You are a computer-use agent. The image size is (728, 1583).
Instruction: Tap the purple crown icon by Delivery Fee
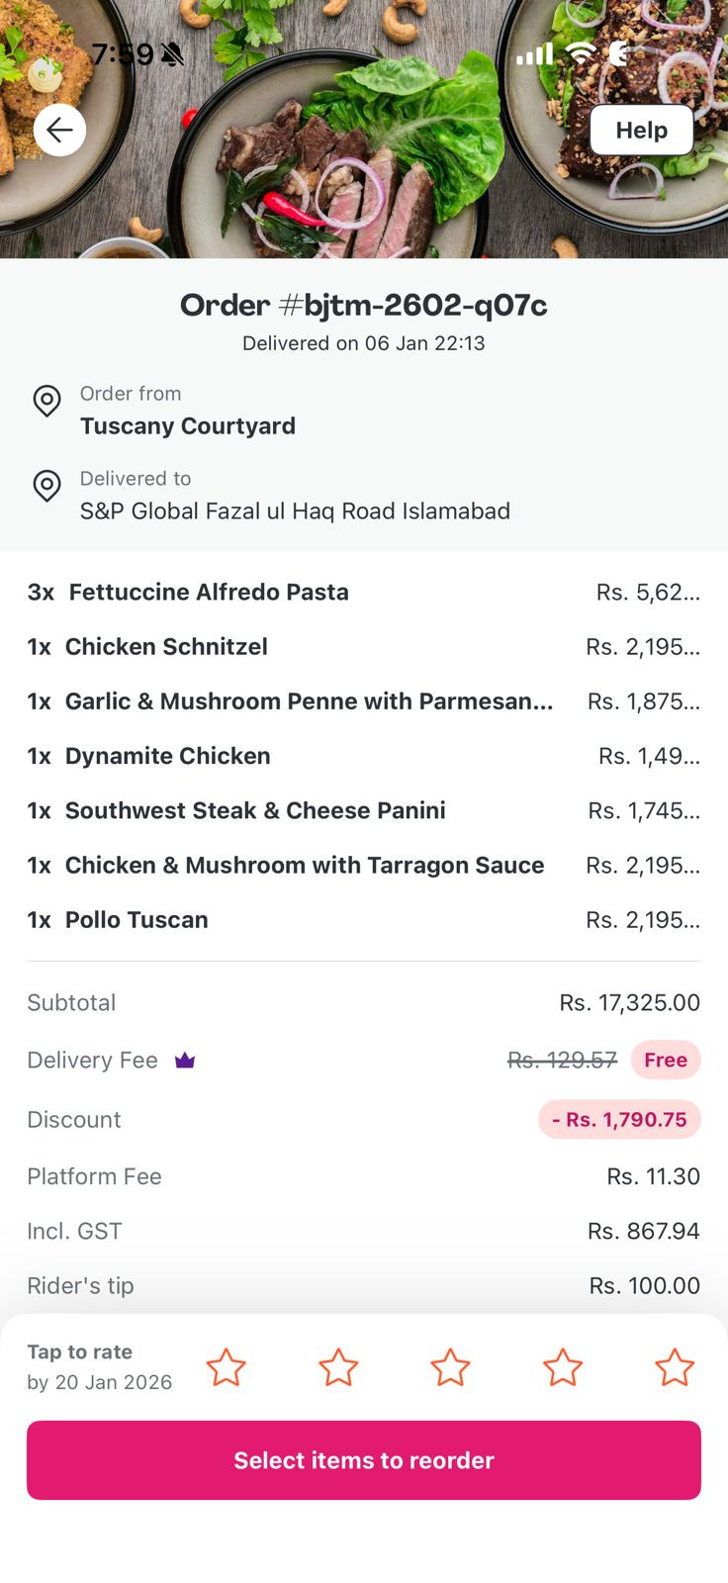click(x=185, y=1061)
